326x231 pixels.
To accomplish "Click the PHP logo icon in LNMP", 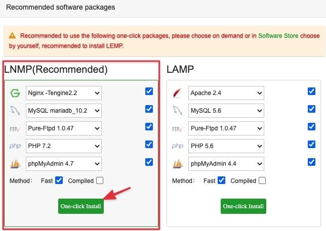I will point(15,146).
